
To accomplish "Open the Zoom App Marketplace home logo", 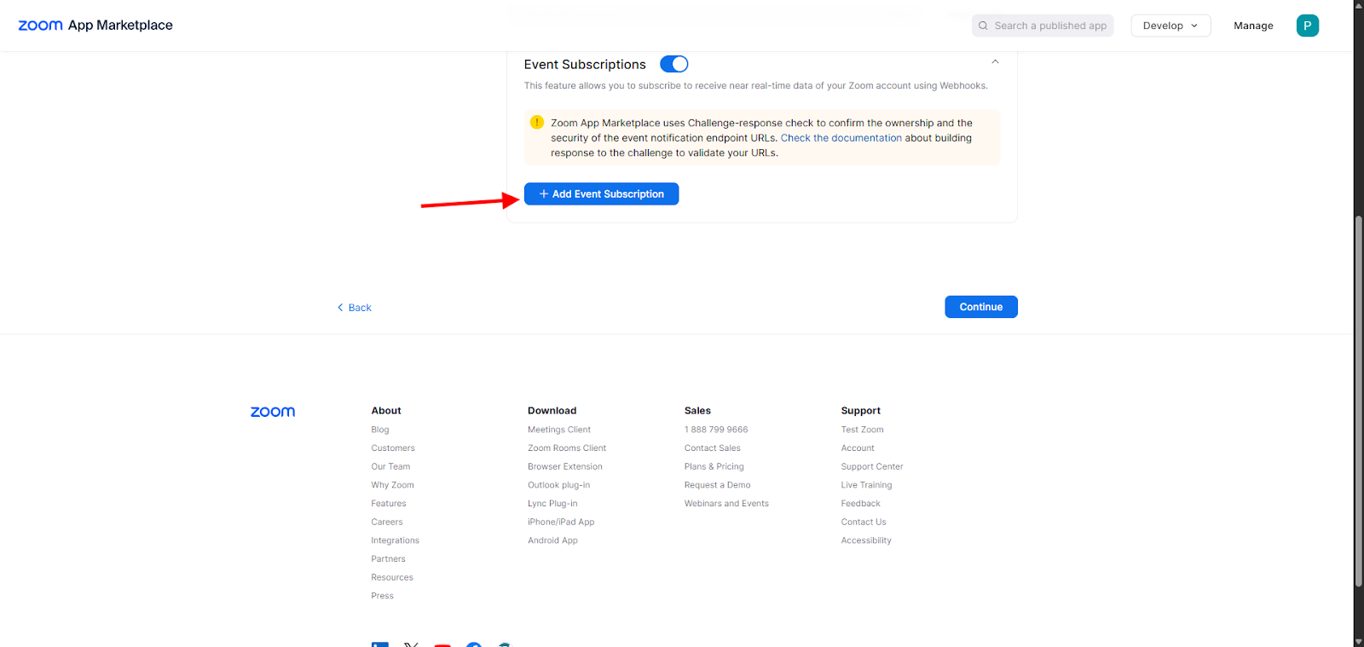I will point(95,26).
